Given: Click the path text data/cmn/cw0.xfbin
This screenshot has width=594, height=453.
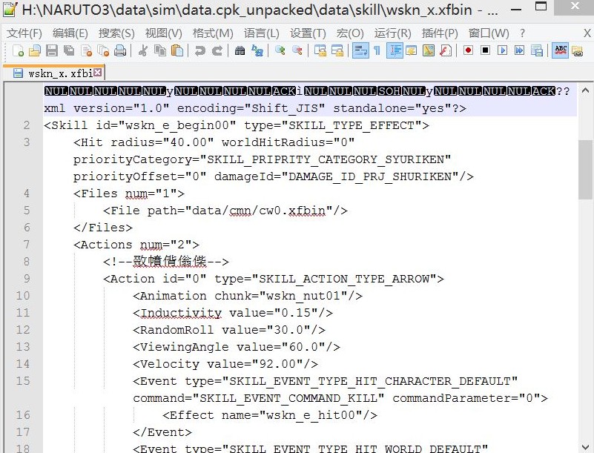Looking at the screenshot, I should [x=259, y=211].
